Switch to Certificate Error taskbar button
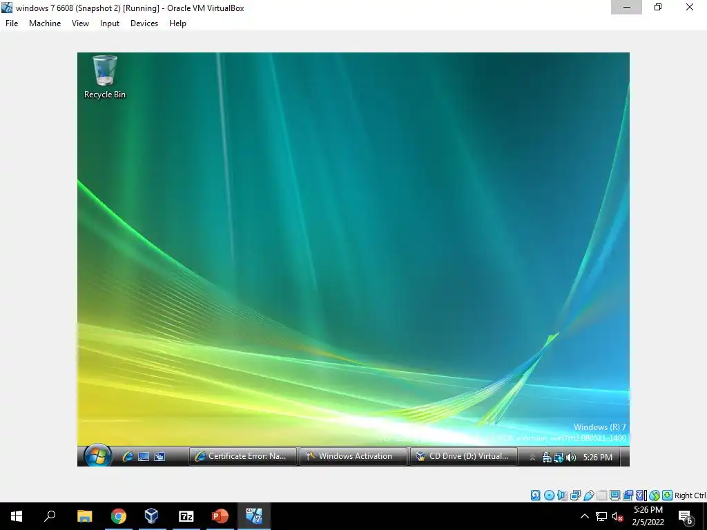This screenshot has width=707, height=530. (x=243, y=456)
